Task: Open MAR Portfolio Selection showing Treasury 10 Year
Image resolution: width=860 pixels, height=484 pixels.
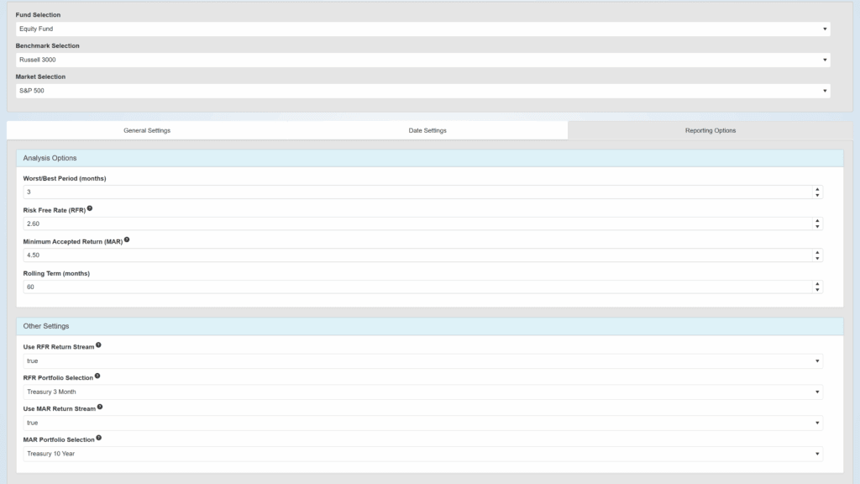Action: pos(422,454)
